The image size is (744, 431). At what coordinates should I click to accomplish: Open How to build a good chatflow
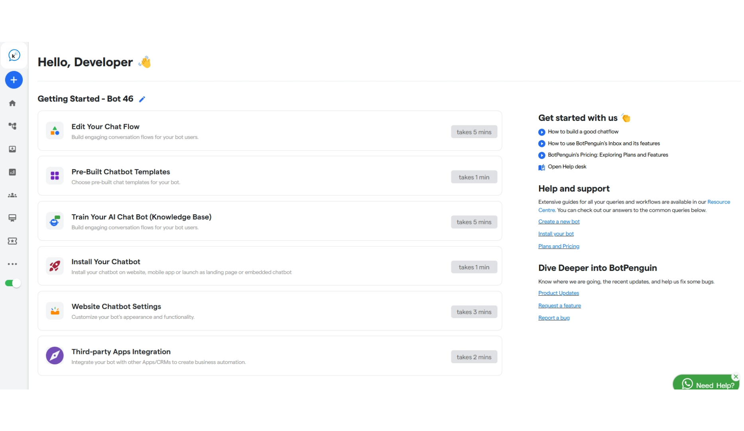583,132
